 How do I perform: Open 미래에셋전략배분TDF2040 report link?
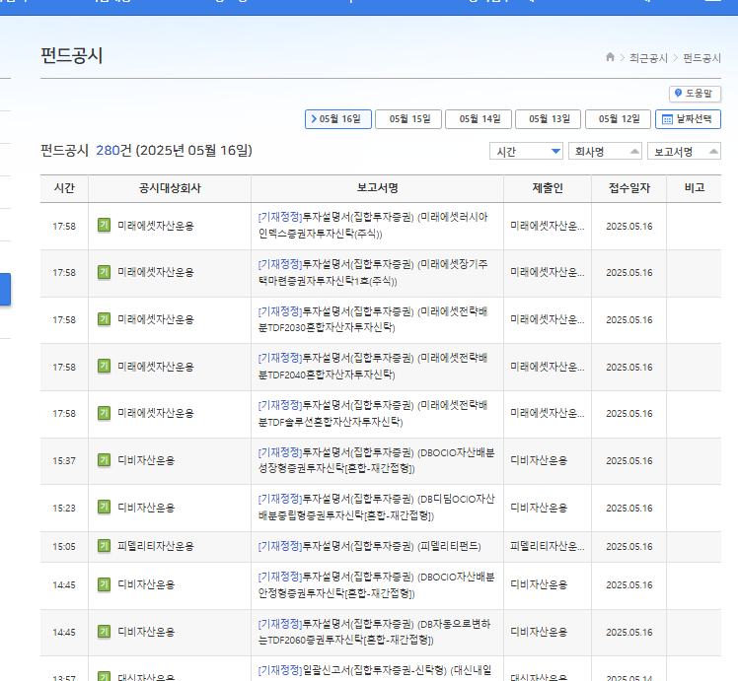(373, 366)
